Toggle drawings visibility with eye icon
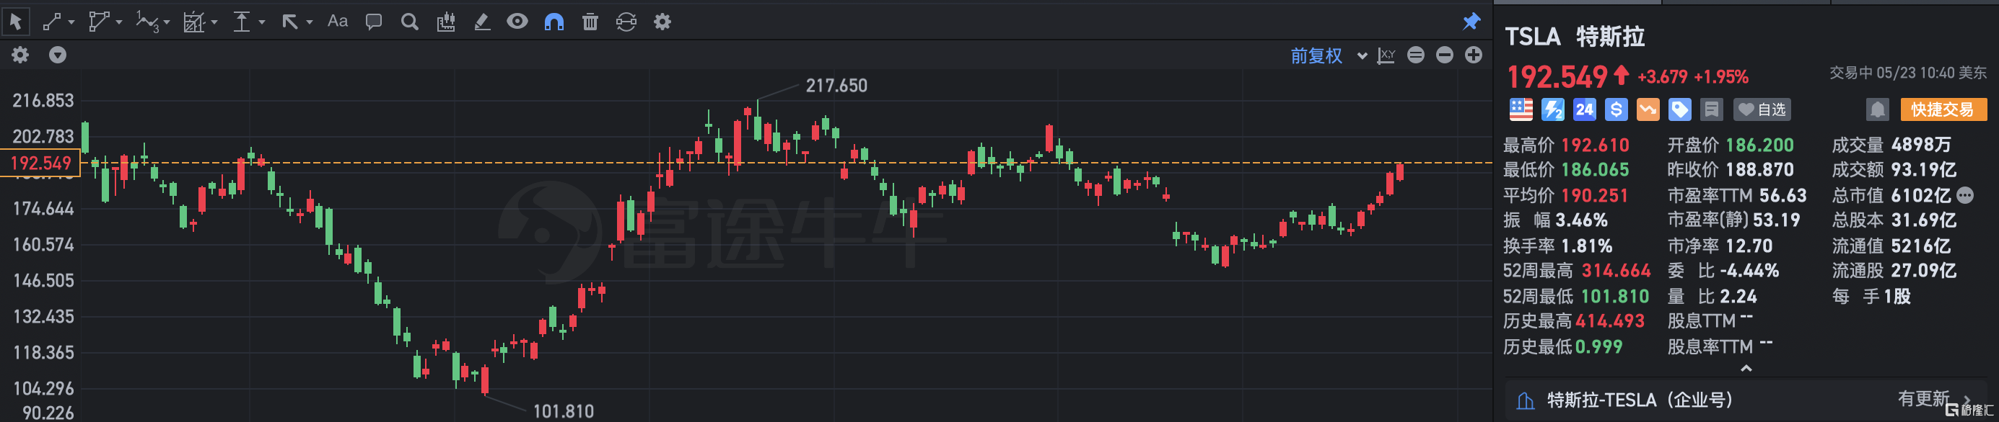 click(517, 22)
